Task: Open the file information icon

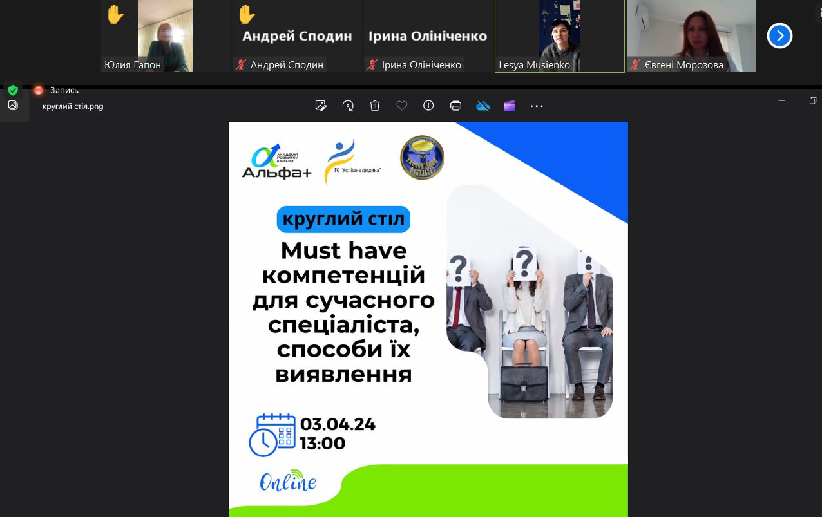Action: click(x=428, y=106)
